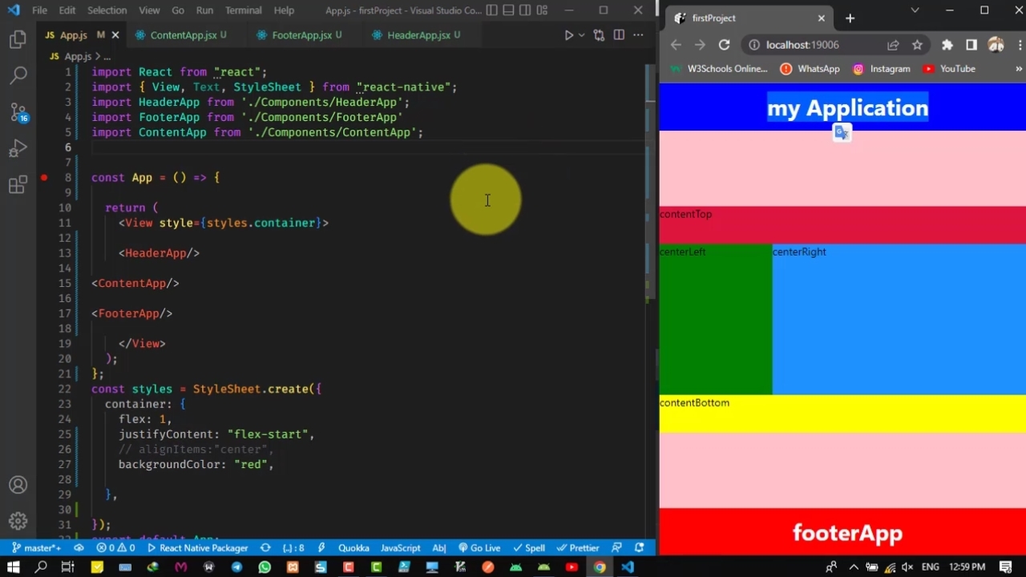Expand the Run button dropdown arrow

point(581,35)
